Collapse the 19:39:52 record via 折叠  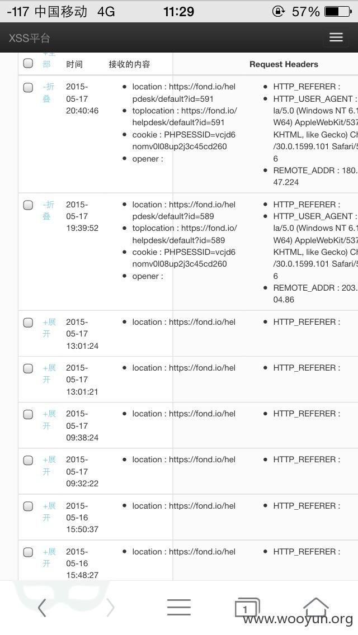pos(49,210)
